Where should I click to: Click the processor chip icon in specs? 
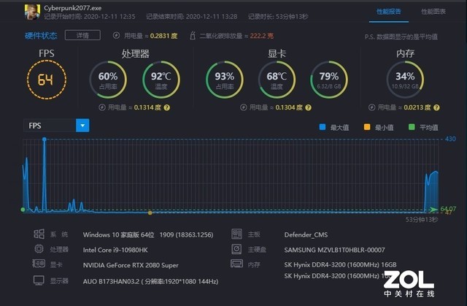tap(39, 249)
